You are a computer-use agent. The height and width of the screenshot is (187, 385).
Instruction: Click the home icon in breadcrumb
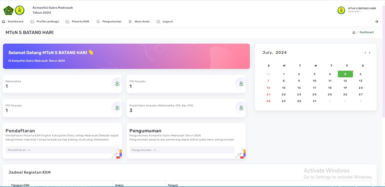pos(354,32)
